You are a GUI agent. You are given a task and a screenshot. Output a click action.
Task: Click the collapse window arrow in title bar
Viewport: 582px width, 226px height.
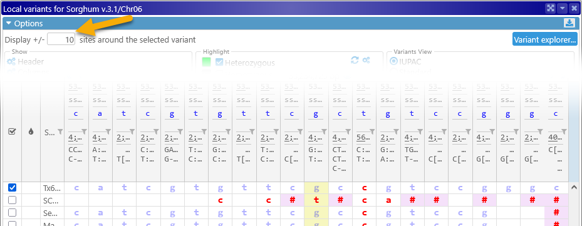coord(563,8)
